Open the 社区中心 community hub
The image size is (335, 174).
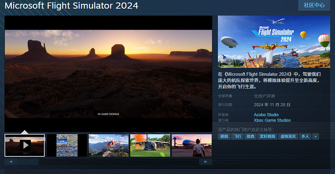[x=314, y=5]
